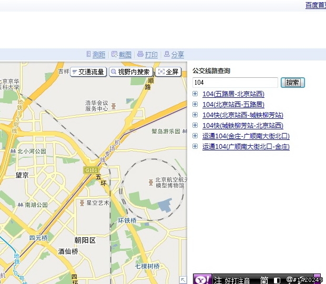This screenshot has width=326, height=284.
Task: Click the G101 highway shield marker
Action: pos(91,170)
